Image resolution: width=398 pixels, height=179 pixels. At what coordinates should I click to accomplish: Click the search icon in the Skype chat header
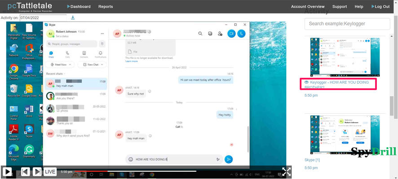click(x=200, y=34)
